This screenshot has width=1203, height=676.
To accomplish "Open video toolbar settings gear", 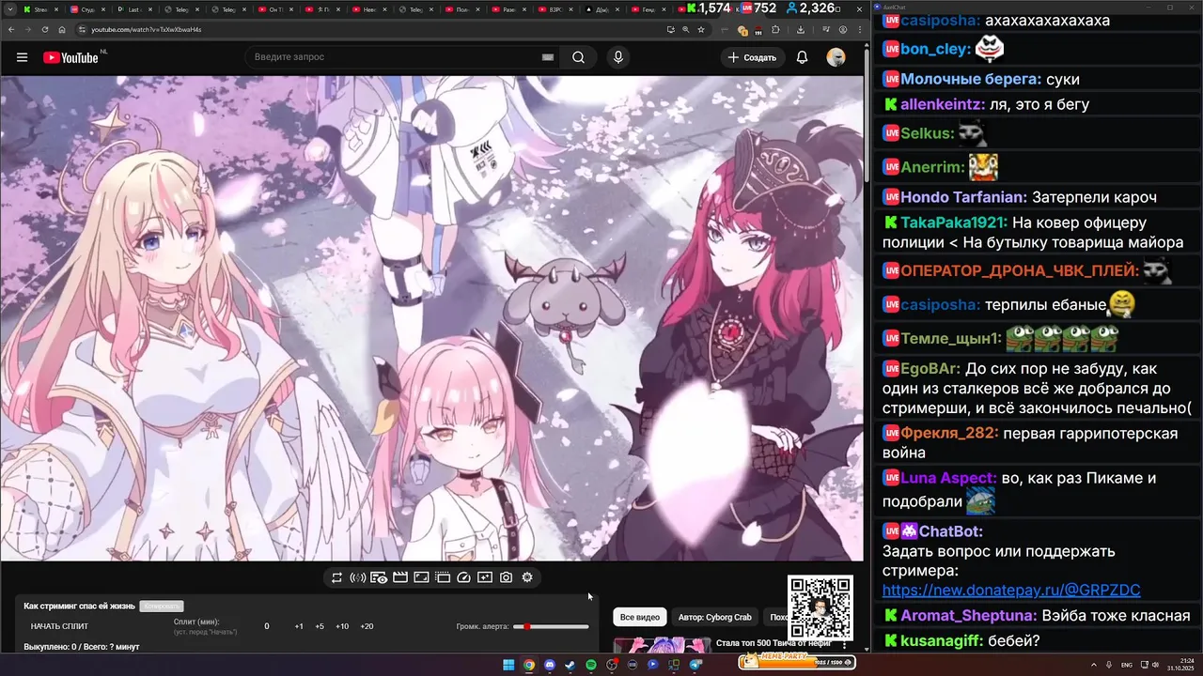I will [x=527, y=577].
